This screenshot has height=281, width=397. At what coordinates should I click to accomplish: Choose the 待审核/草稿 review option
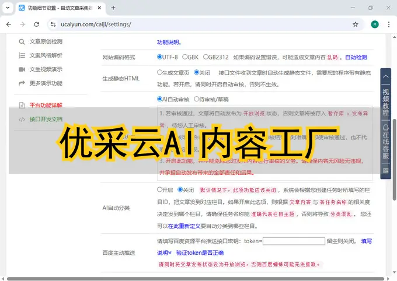(197, 99)
